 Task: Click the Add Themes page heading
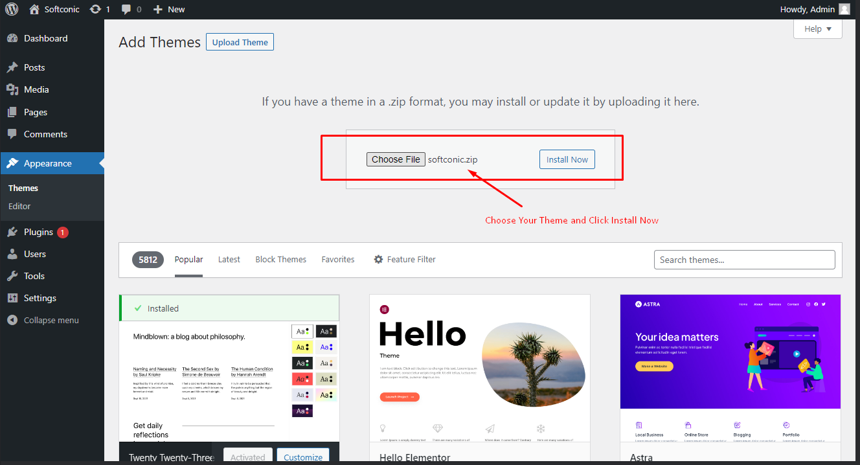[160, 42]
